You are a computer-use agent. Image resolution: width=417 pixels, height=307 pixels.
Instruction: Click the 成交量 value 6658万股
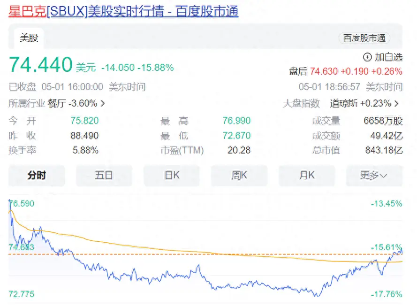point(383,121)
